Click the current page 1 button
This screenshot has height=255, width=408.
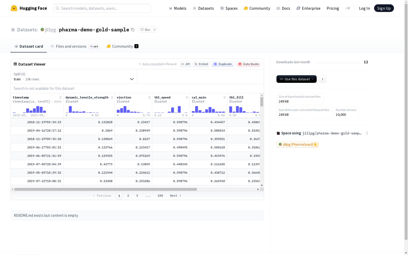pos(119,196)
